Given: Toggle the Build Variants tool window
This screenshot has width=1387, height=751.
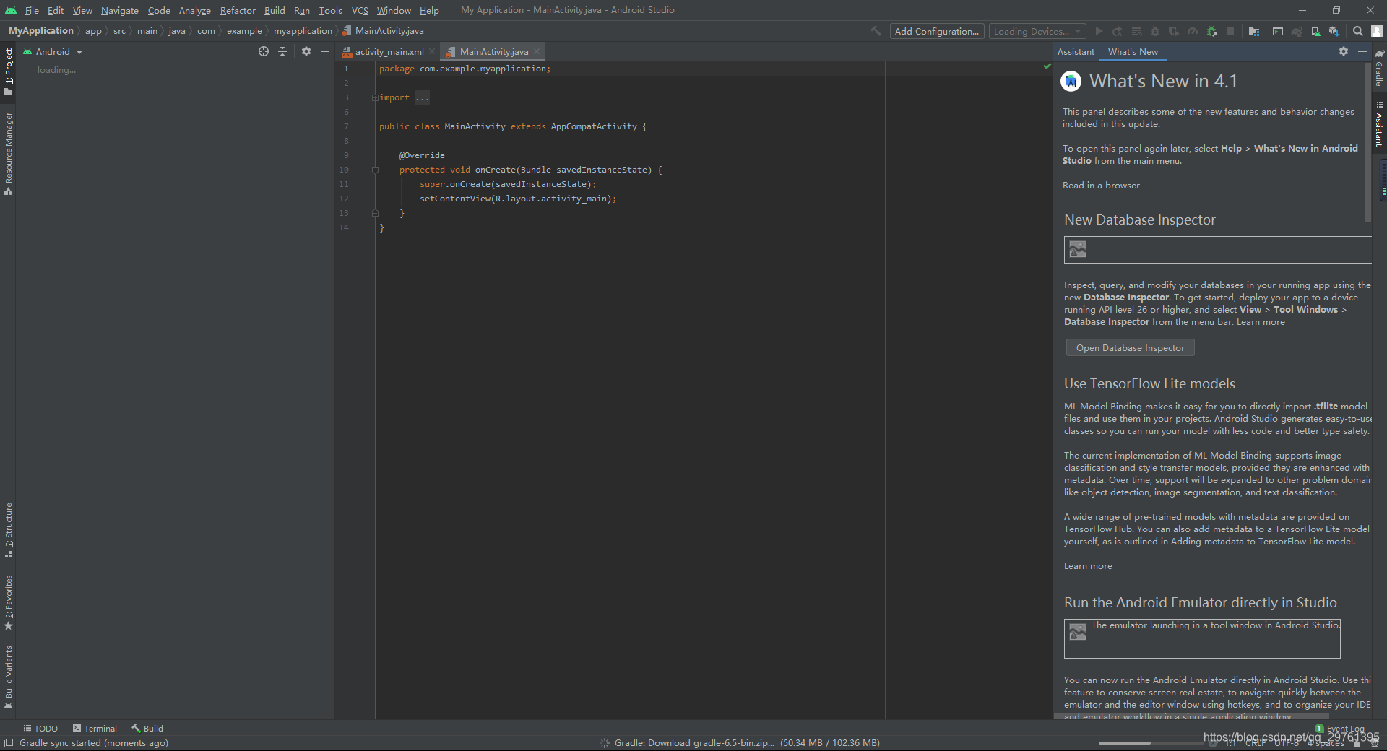Looking at the screenshot, I should click(9, 677).
